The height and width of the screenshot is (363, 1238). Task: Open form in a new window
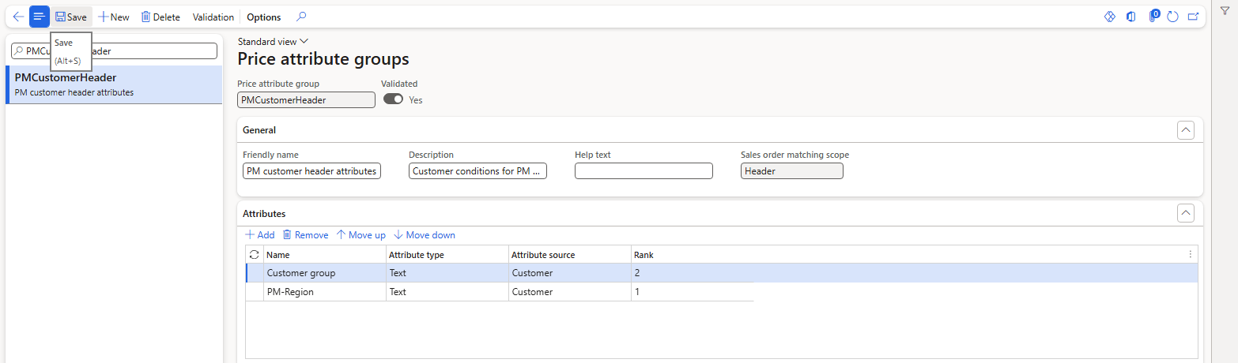coord(1194,17)
